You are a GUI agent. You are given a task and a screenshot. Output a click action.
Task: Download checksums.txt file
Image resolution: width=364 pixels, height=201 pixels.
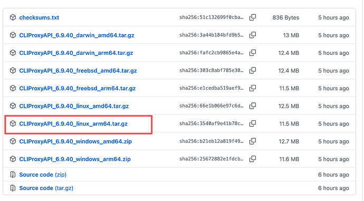39,17
